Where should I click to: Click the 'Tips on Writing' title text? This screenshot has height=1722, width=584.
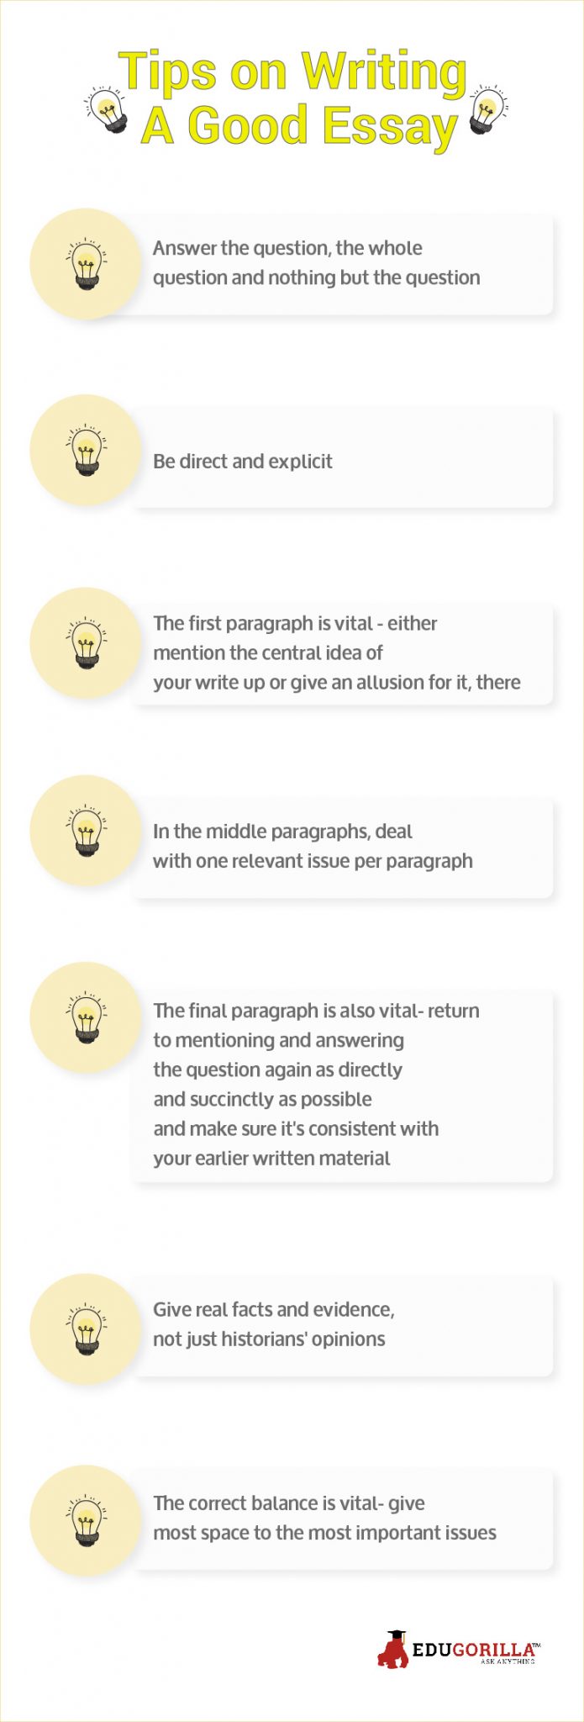292,71
